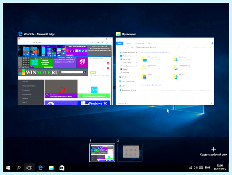Open File Explorer from the taskbar
Viewport: 232px width, 175px height.
[51, 168]
